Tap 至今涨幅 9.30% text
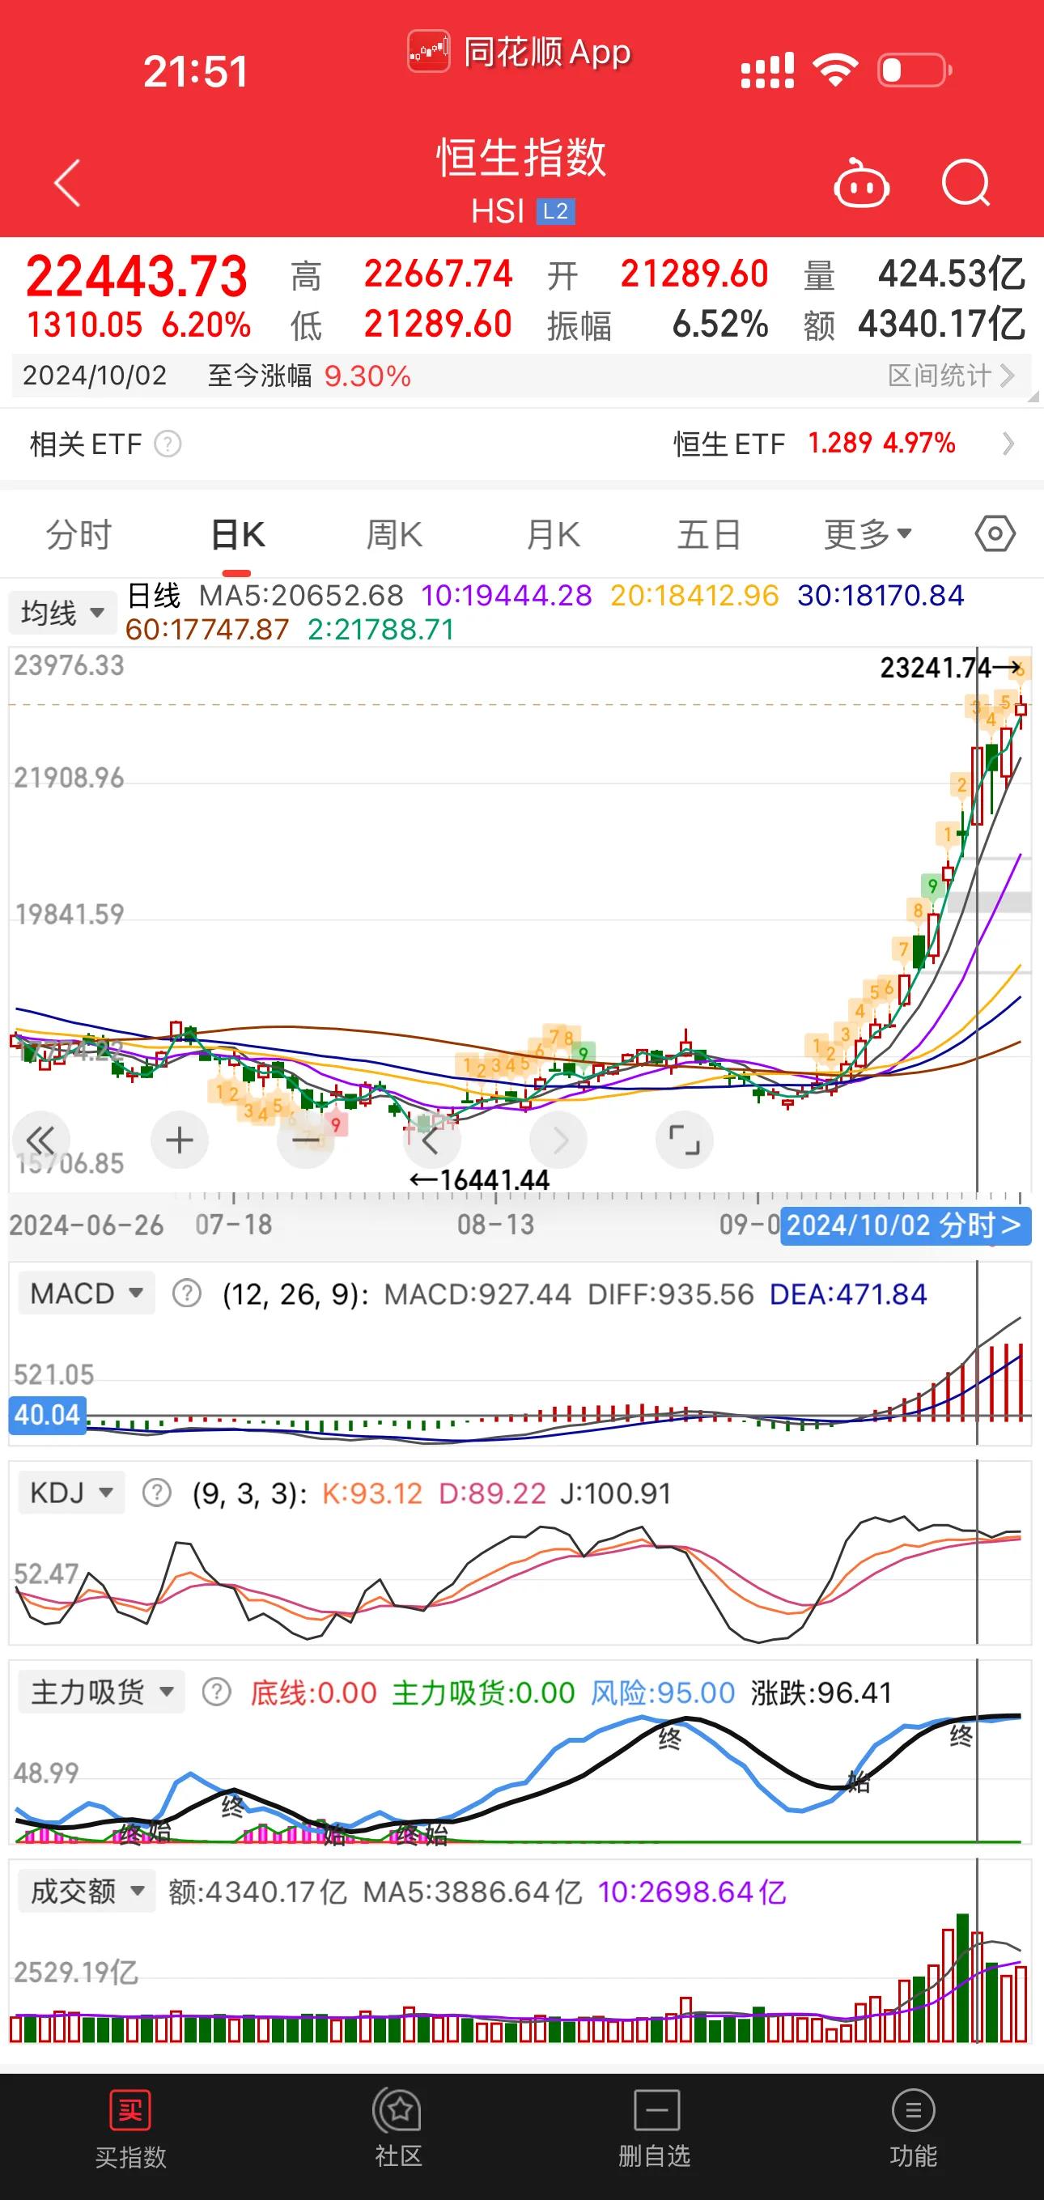Image resolution: width=1044 pixels, height=2200 pixels. 309,376
